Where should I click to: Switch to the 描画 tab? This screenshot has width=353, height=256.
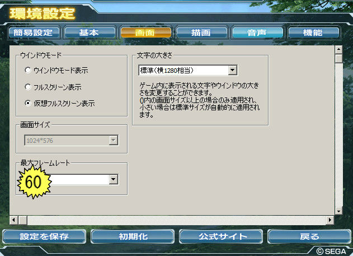pos(201,32)
